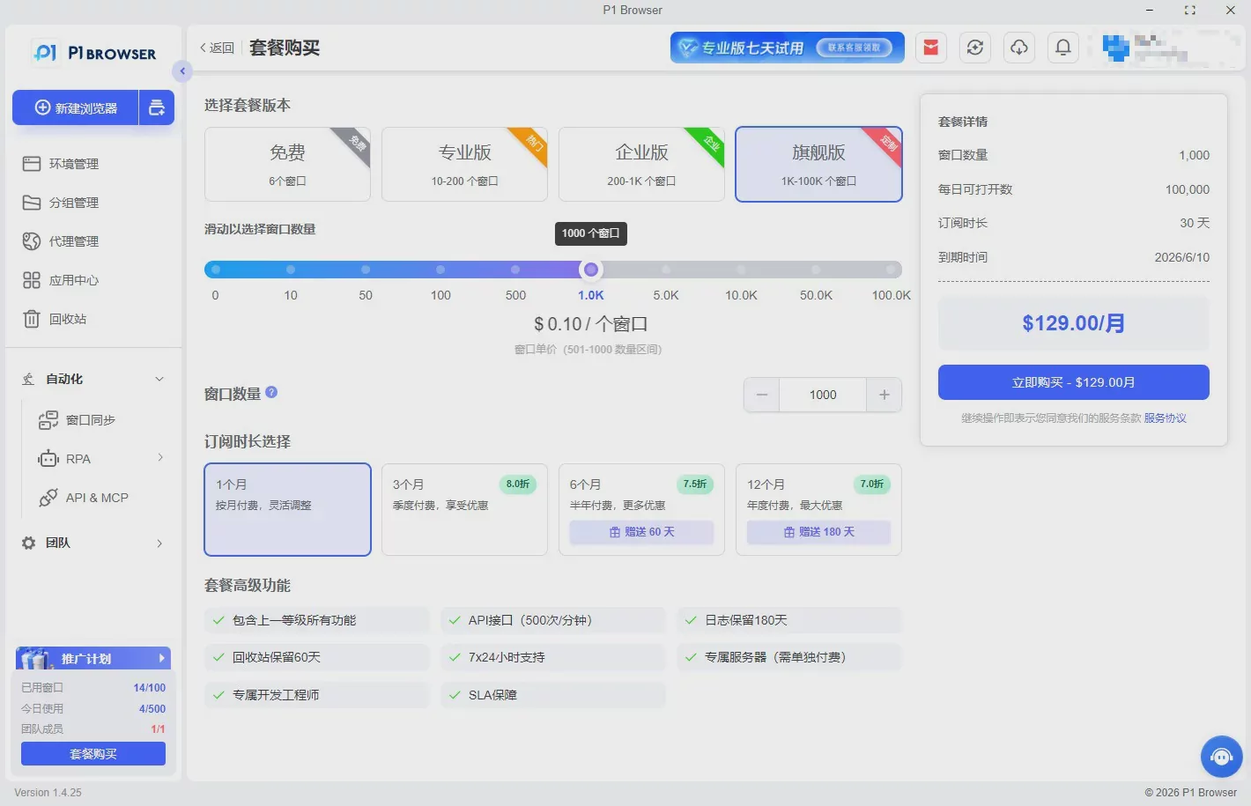Viewport: 1251px width, 806px height.
Task: Choose the 企业版 plan card
Action: tap(641, 165)
